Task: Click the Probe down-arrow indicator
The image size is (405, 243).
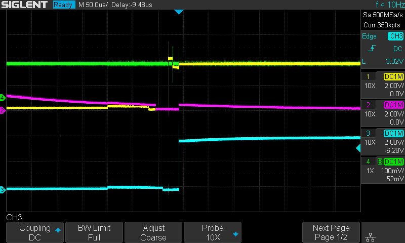Action: pos(235,234)
